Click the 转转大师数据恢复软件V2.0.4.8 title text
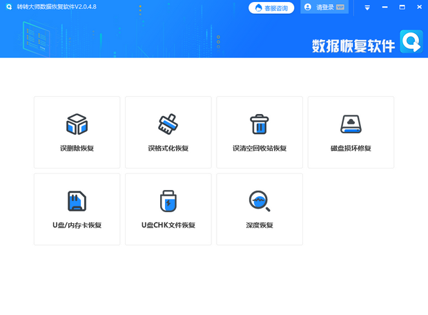Image resolution: width=428 pixels, height=315 pixels. [x=57, y=7]
